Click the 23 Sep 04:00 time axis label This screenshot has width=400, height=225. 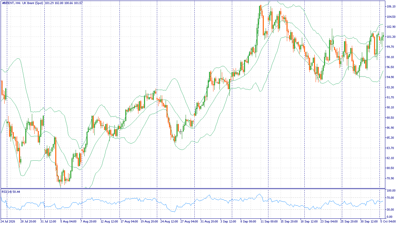click(x=329, y=222)
